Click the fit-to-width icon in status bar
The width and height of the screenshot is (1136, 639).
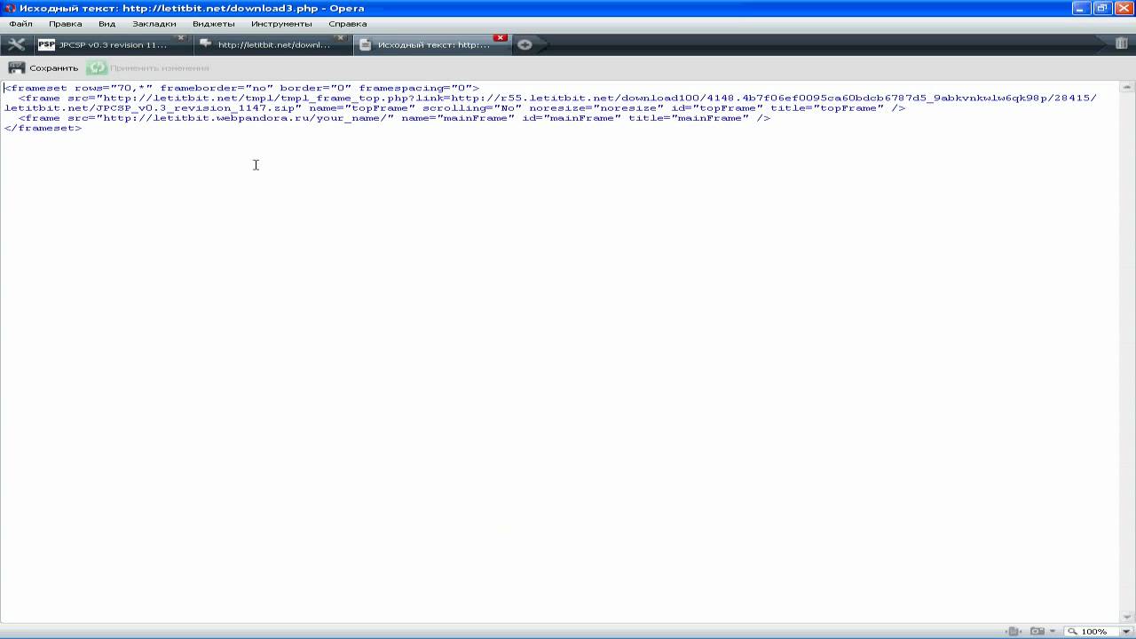click(1013, 631)
